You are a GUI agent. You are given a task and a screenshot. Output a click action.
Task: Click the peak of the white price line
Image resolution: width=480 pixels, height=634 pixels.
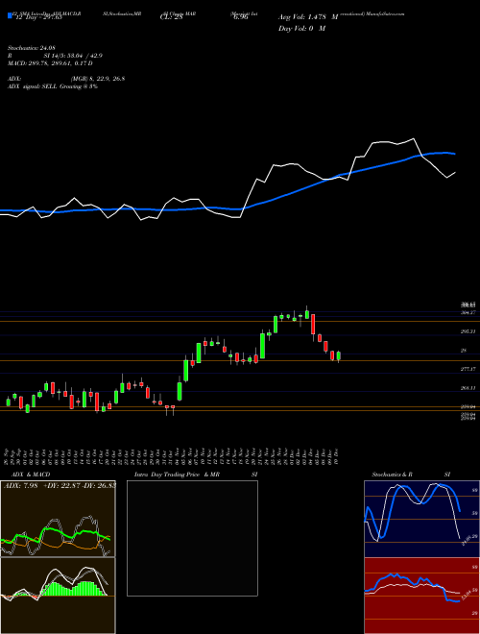tap(414, 139)
